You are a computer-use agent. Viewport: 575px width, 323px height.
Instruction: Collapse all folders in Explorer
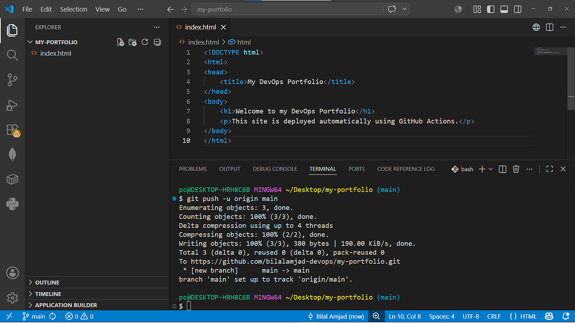point(157,42)
